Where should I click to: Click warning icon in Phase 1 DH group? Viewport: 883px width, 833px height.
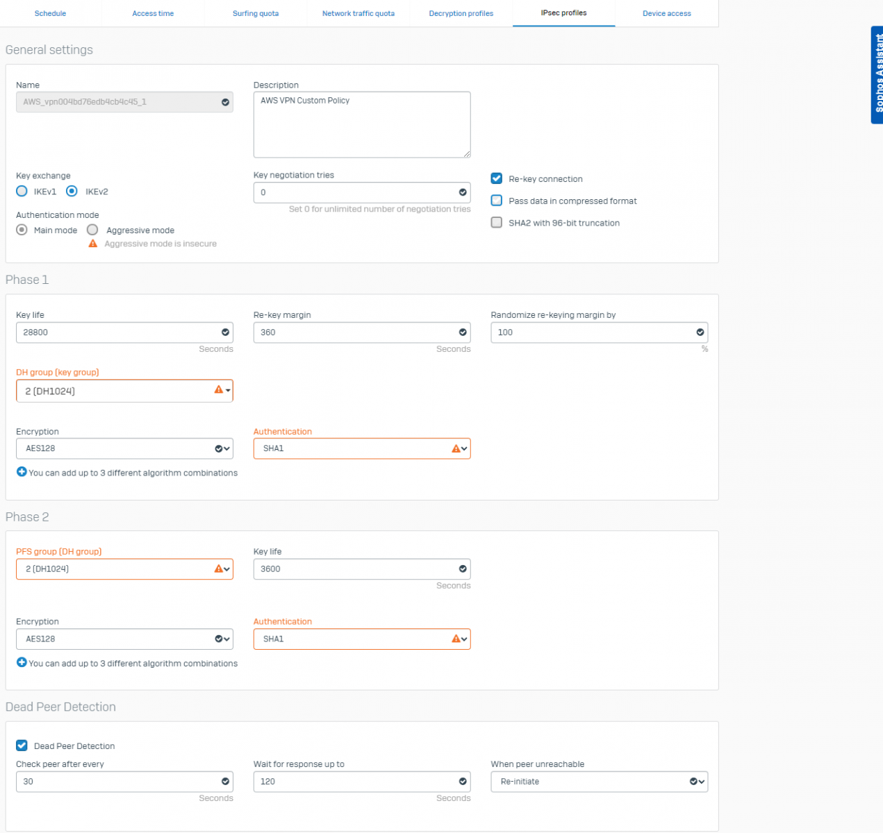coord(219,390)
